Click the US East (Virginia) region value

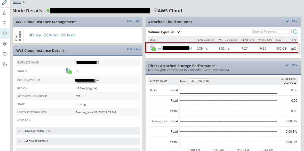click(x=86, y=88)
